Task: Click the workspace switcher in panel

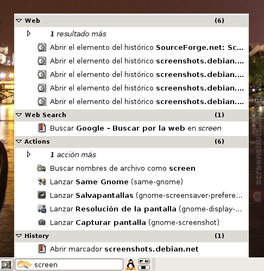Action: pyautogui.click(x=144, y=264)
